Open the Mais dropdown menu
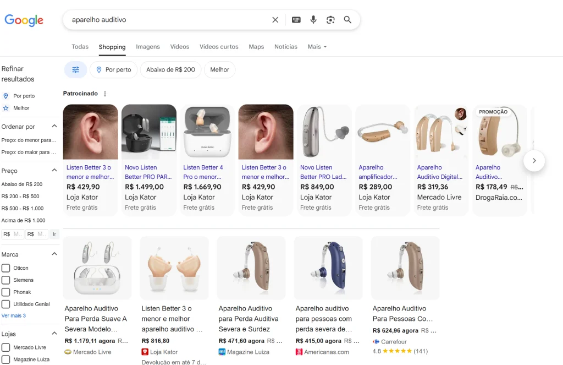The image size is (563, 365). (x=317, y=47)
